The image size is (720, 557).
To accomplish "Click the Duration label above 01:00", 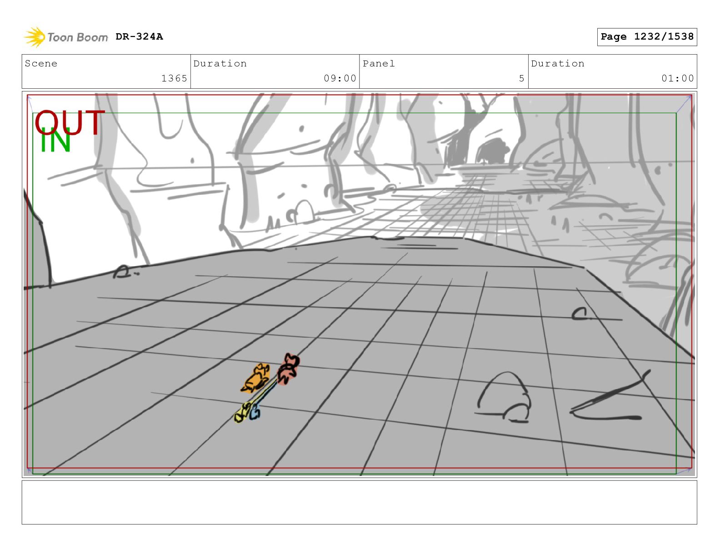I will (x=558, y=63).
